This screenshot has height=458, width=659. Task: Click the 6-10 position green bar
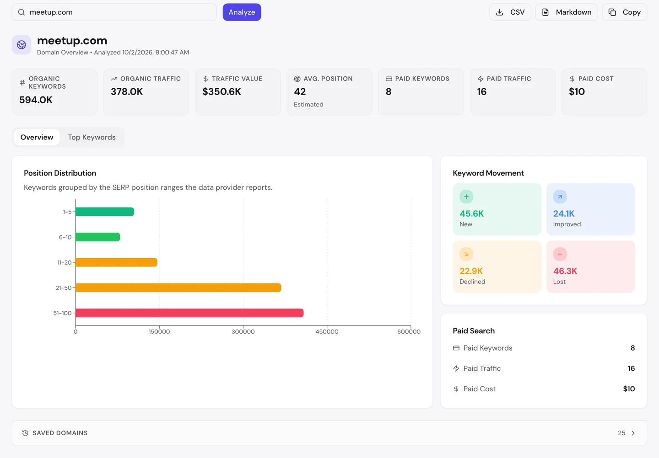[98, 237]
